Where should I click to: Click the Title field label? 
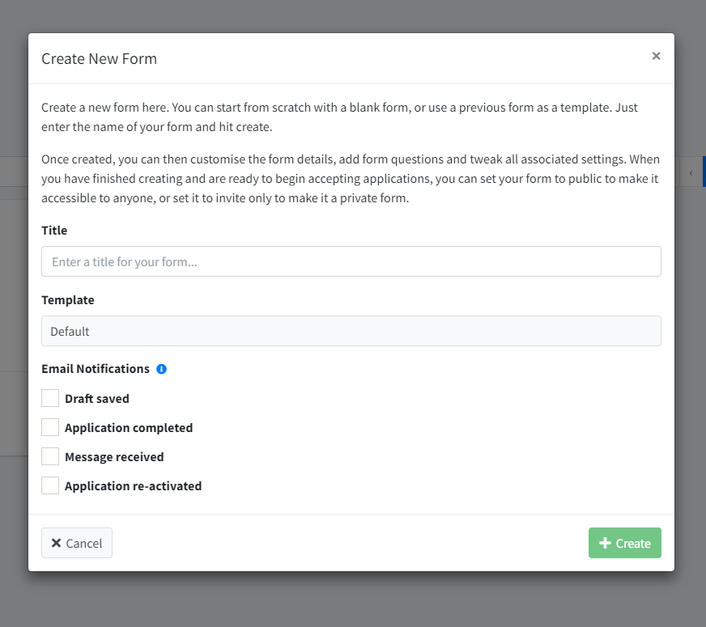54,231
